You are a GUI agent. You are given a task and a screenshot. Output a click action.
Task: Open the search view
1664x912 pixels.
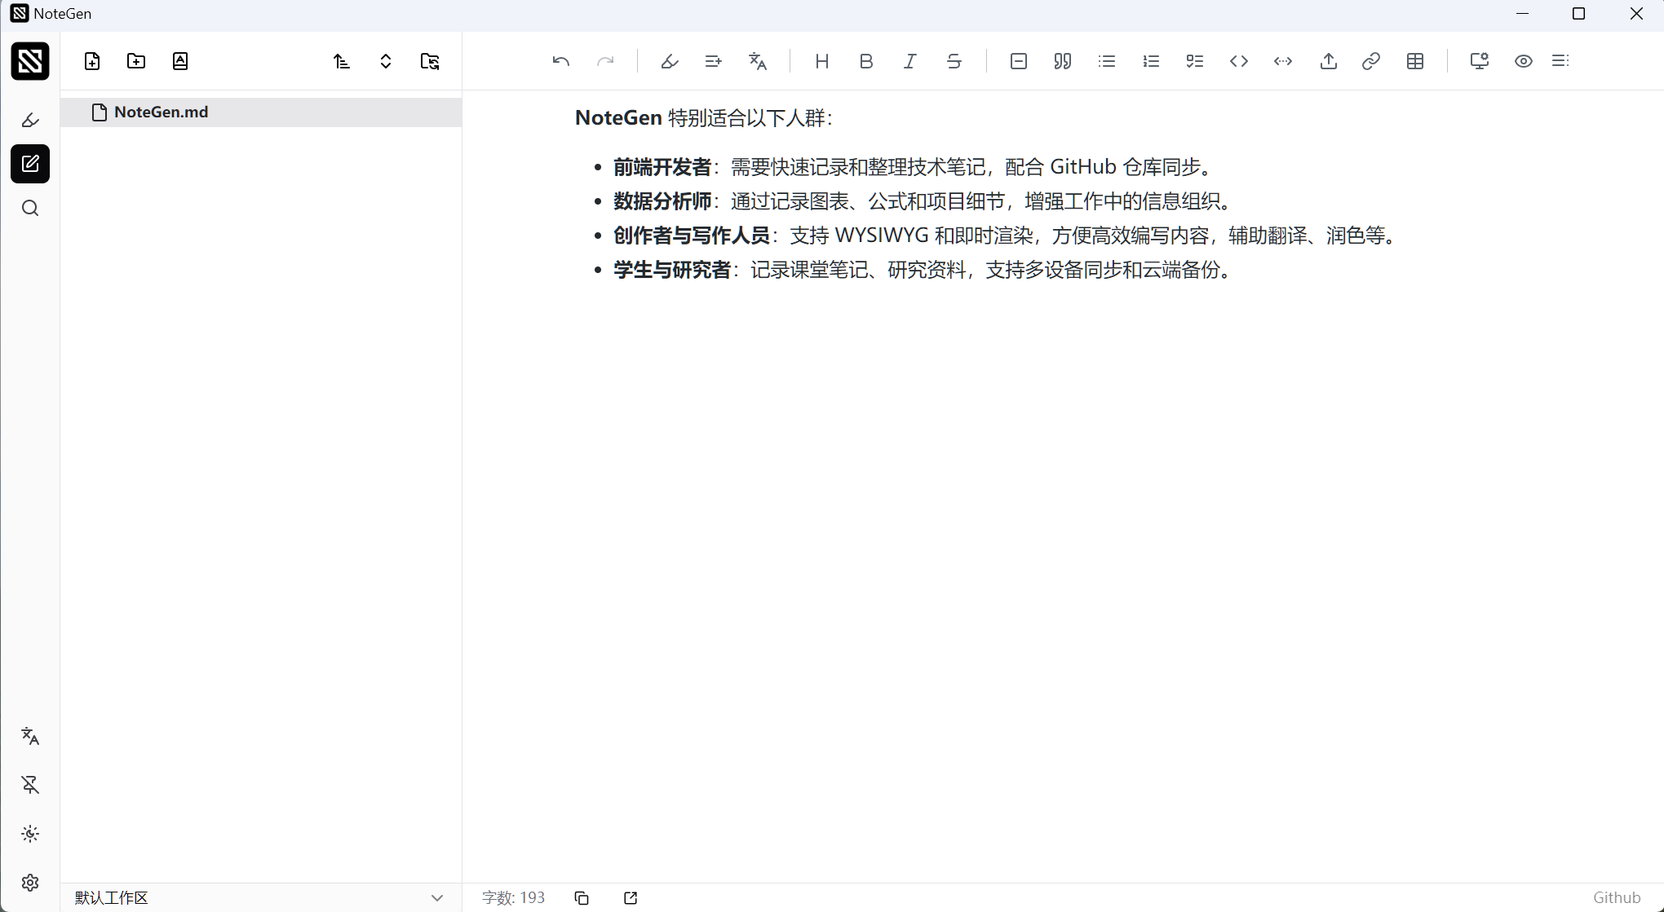(x=30, y=209)
